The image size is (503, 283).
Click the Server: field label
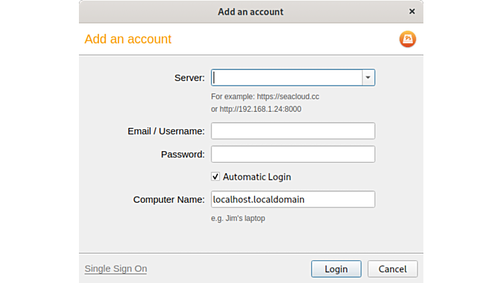point(189,78)
